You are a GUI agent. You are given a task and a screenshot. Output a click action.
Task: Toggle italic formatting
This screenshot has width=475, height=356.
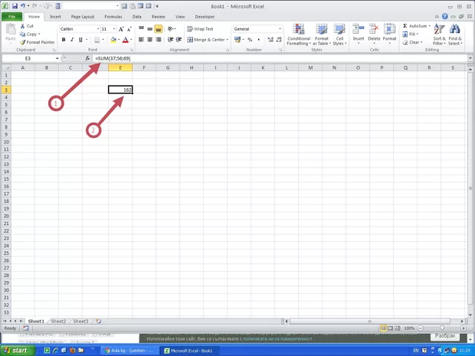tap(72, 40)
